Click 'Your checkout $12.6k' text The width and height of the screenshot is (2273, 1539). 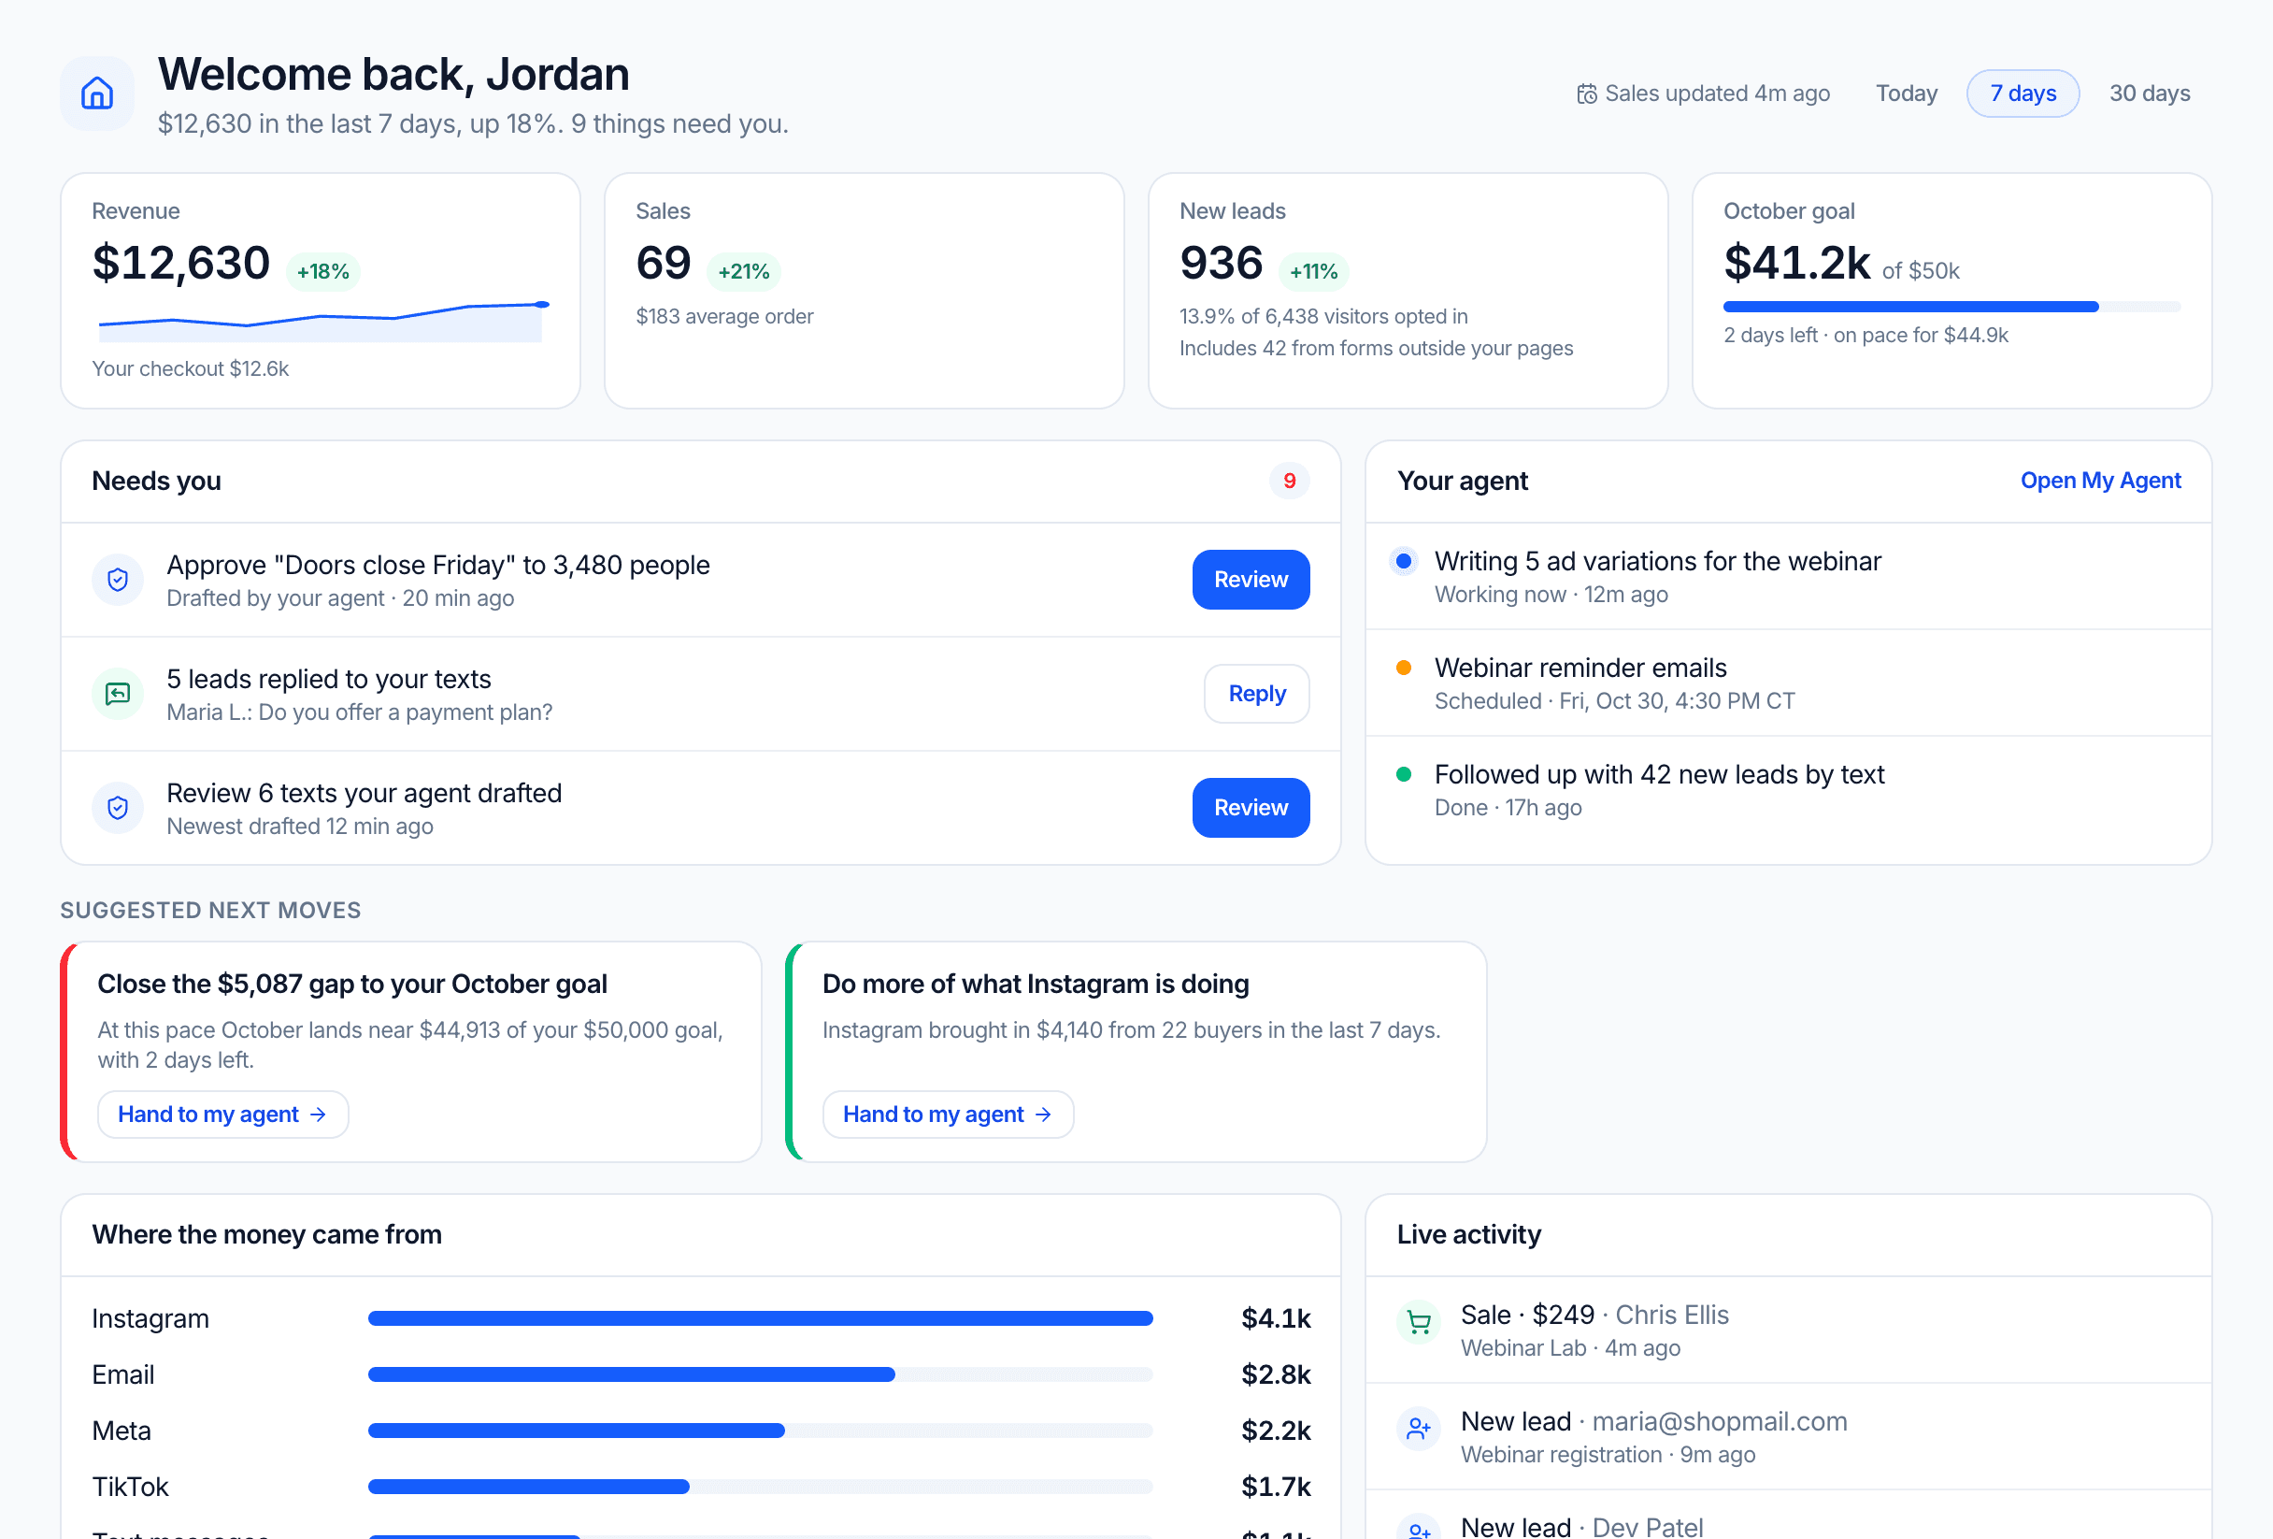[191, 368]
